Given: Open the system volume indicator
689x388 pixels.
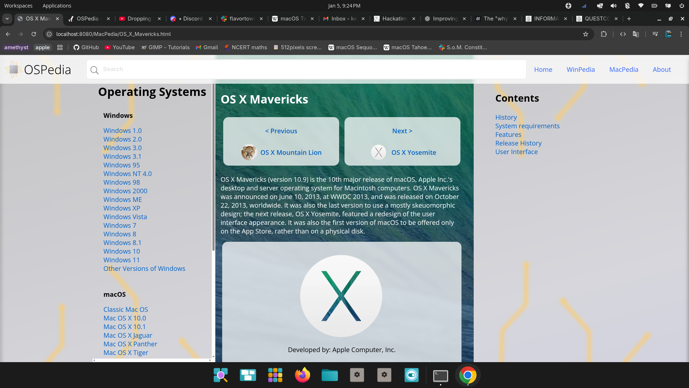Looking at the screenshot, I should (613, 6).
